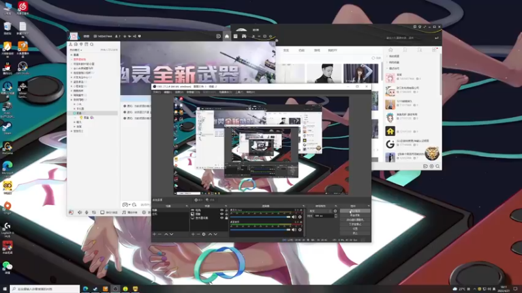Click person icon above YY channel tree
This screenshot has width=522, height=293.
click(70, 44)
